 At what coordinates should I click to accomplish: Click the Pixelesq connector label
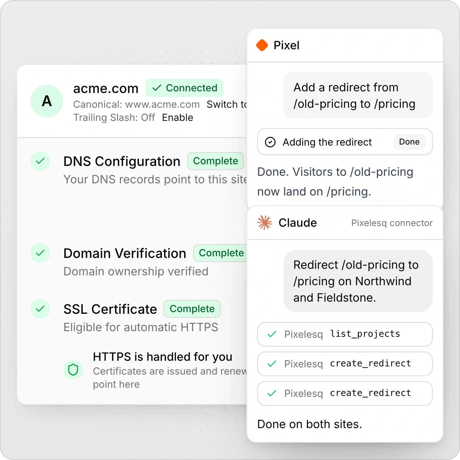point(392,223)
